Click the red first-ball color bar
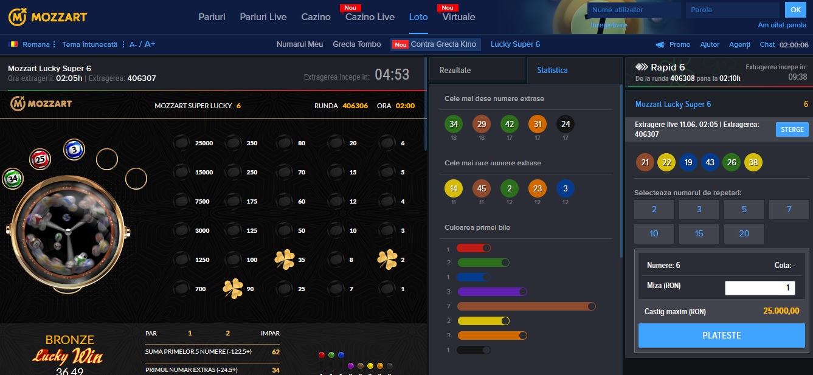Viewport: 813px width, 375px height. tap(474, 248)
